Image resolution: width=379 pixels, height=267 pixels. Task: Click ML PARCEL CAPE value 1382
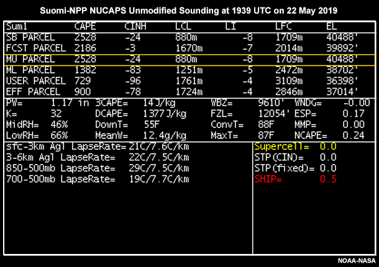coord(85,70)
